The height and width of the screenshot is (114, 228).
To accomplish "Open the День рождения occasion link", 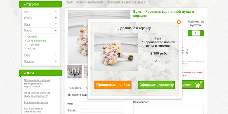I will pyautogui.click(x=37, y=41).
